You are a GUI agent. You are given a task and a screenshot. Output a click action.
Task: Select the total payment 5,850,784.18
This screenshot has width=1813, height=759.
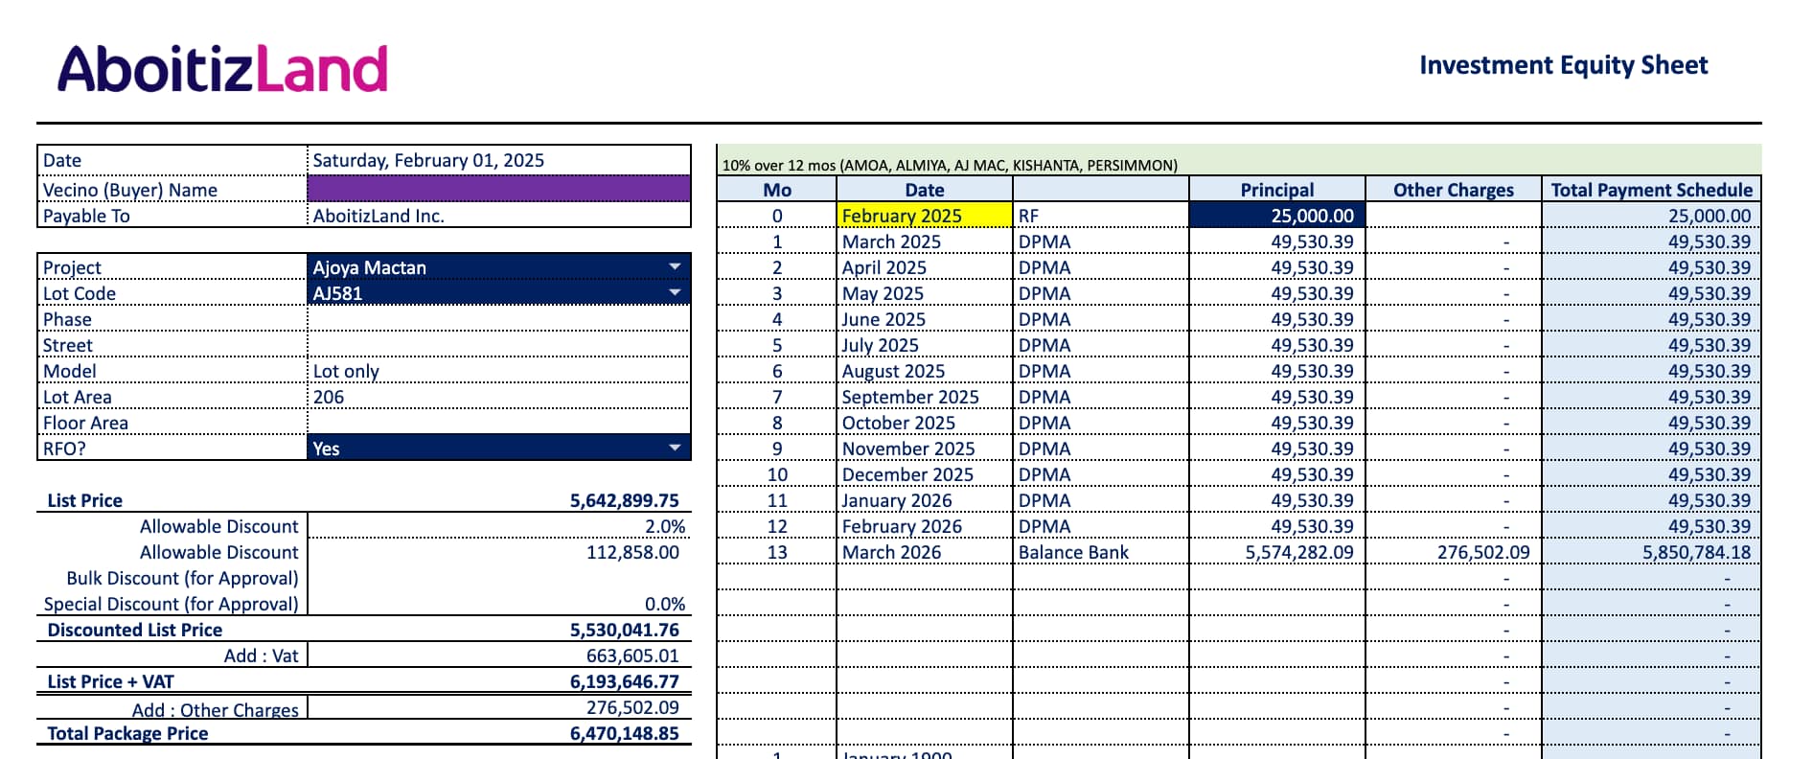pyautogui.click(x=1651, y=552)
